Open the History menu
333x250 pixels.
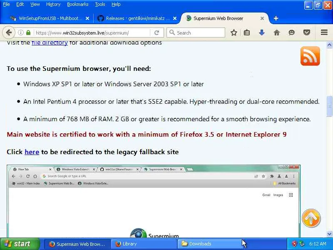(x=53, y=4)
